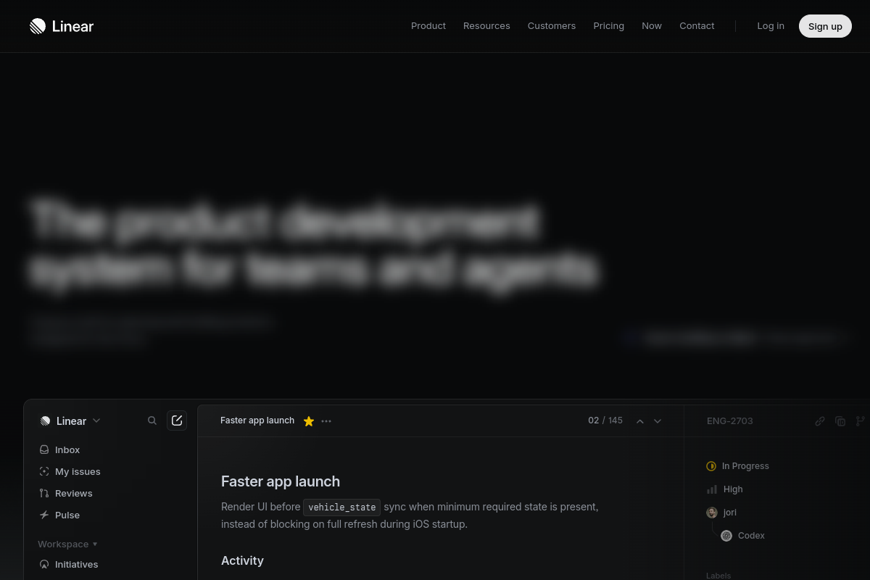Open the In Progress status dropdown
The height and width of the screenshot is (580, 870).
coord(738,466)
